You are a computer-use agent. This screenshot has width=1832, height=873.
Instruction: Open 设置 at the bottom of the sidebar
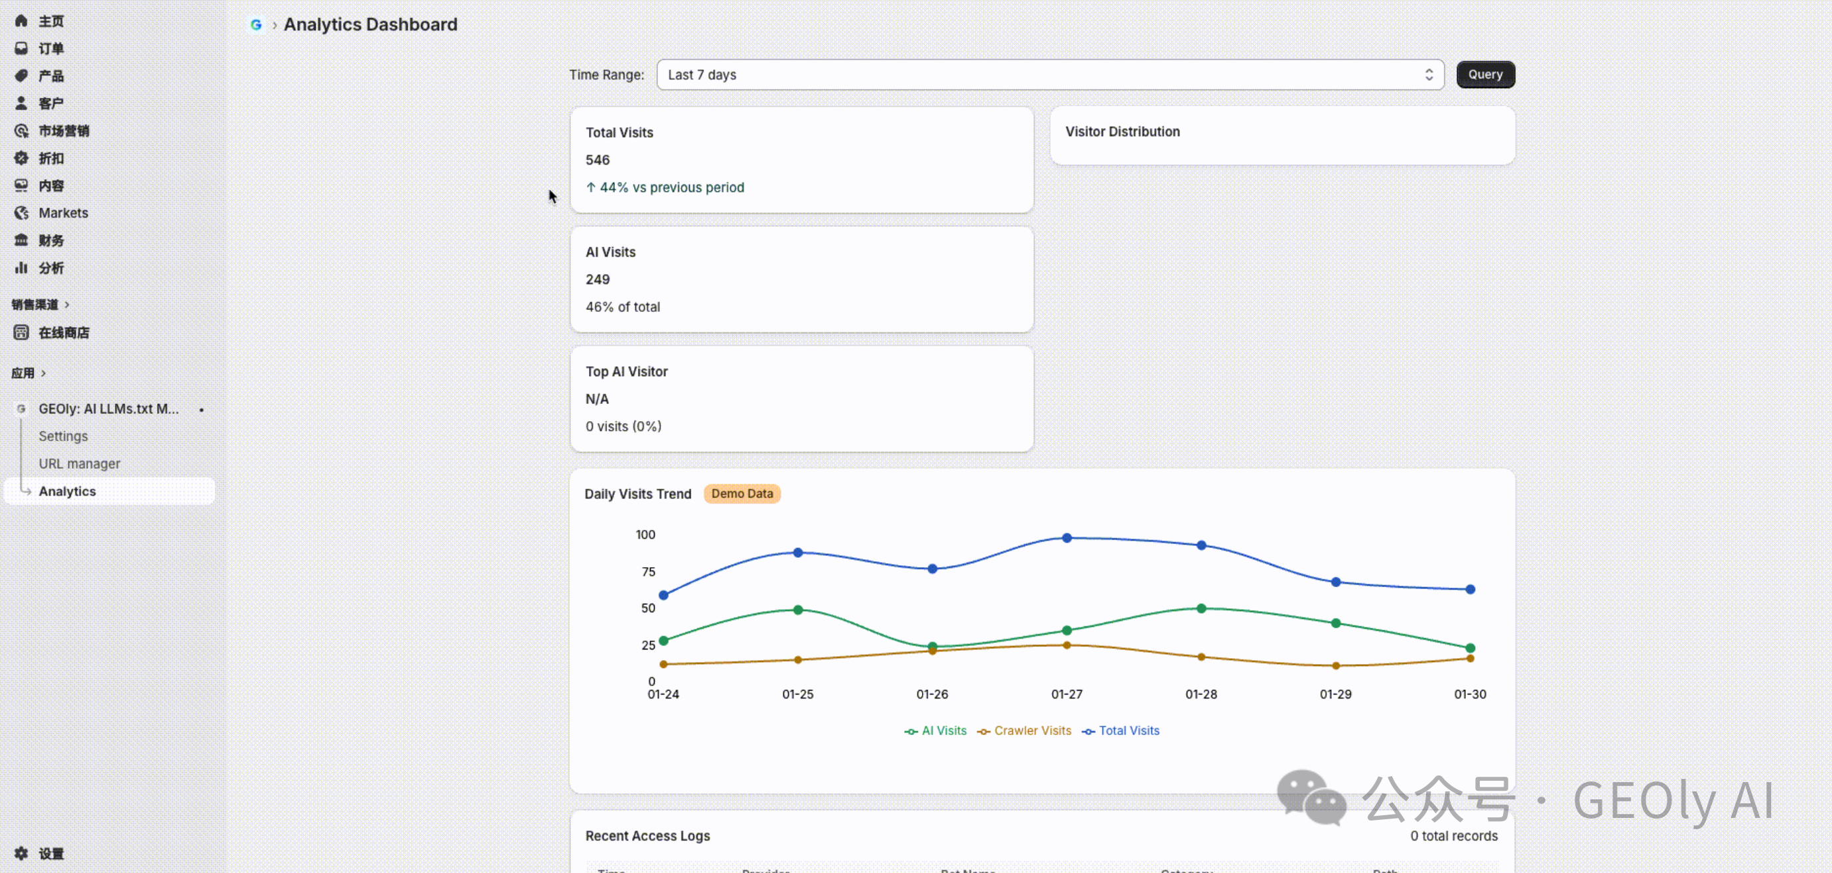[51, 853]
